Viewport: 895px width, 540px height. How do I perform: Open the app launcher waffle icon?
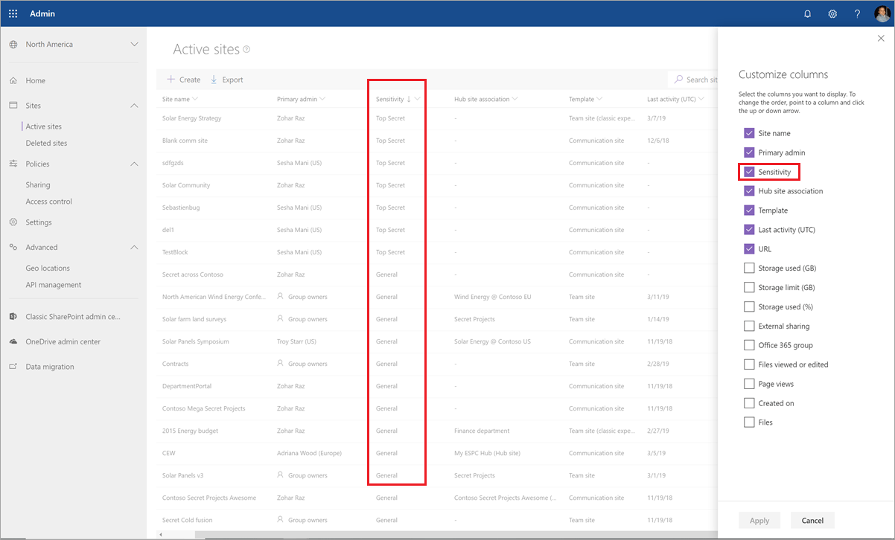[x=13, y=13]
